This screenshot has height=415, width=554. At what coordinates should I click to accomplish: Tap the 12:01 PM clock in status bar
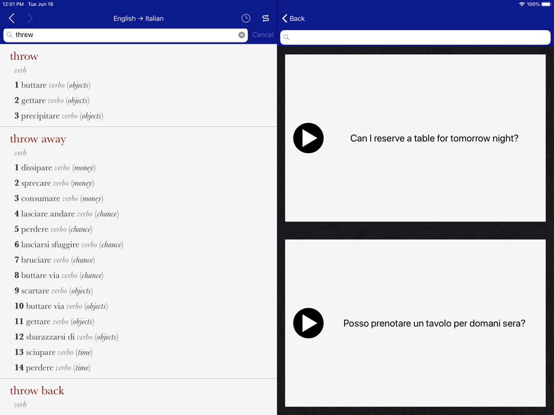[x=13, y=4]
